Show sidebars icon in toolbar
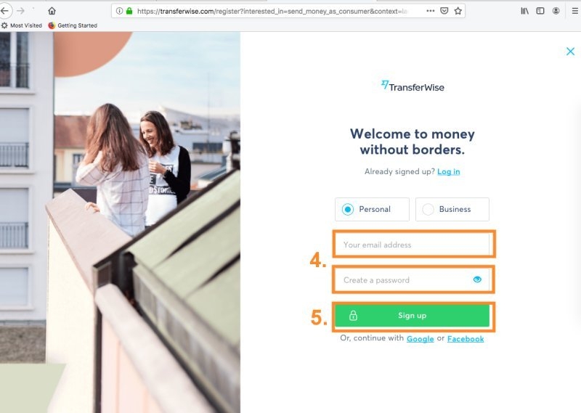This screenshot has width=581, height=413. click(540, 11)
